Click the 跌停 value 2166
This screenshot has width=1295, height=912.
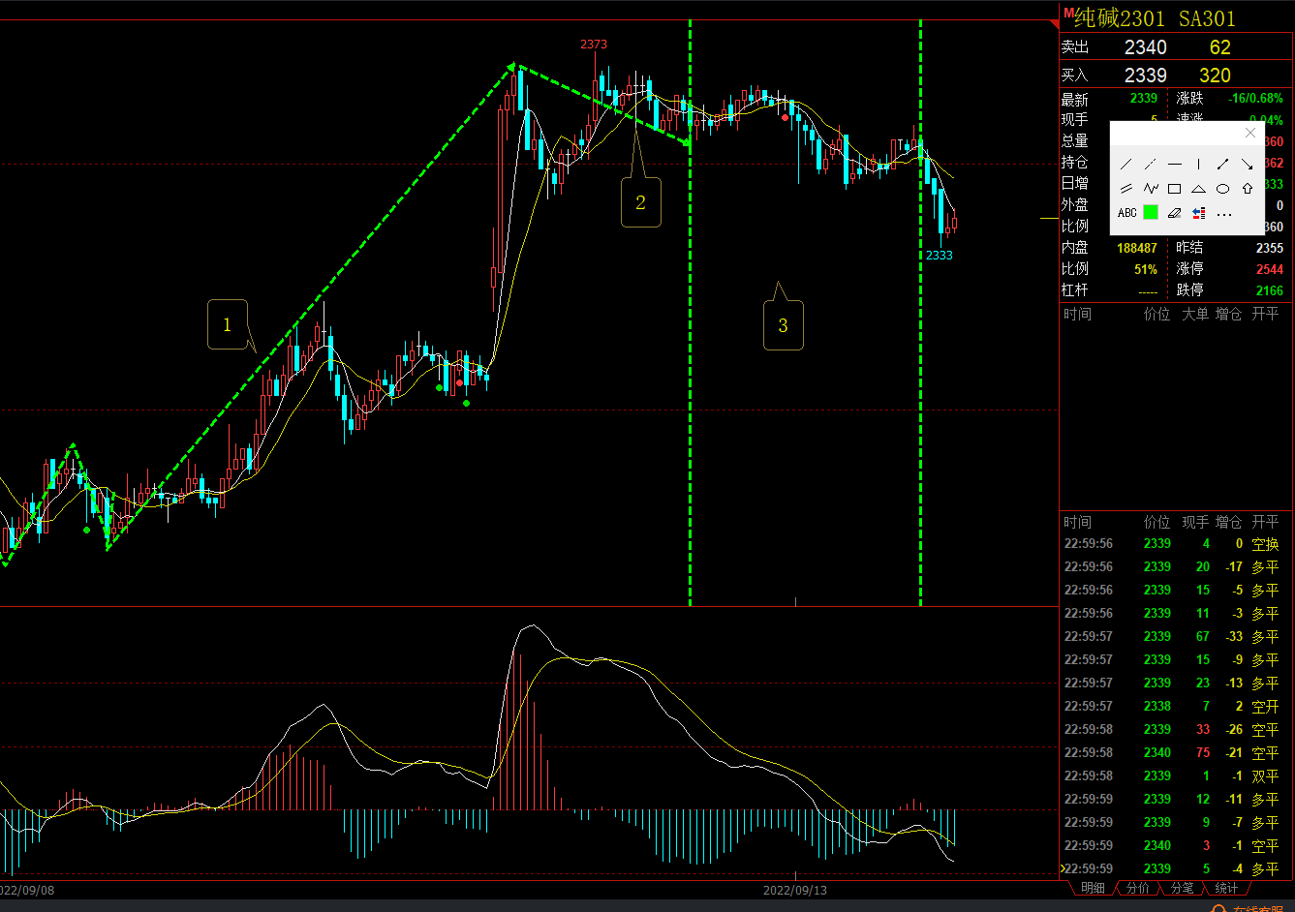[1270, 290]
